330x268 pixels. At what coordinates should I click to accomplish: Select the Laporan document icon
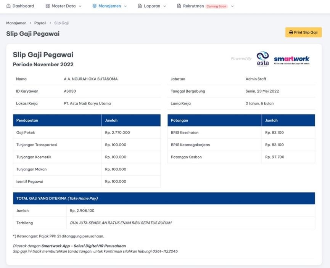(x=139, y=6)
